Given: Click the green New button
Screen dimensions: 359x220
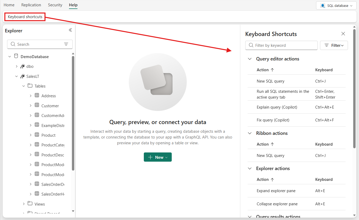Looking at the screenshot, I should pos(158,157).
